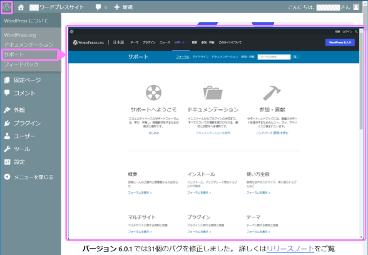
Task: Click the 外観 paintbrush icon
Action: (7, 110)
